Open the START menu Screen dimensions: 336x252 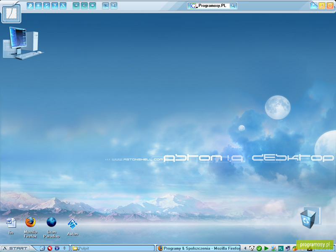click(x=15, y=248)
